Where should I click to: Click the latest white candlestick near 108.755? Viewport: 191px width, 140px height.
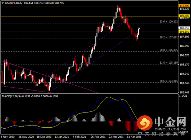[x=140, y=29]
